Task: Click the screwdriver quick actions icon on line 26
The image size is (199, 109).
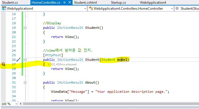Action: (18, 60)
